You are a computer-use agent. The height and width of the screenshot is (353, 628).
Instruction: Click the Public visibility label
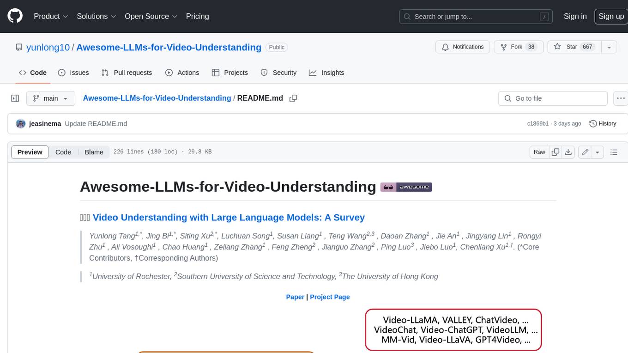(x=277, y=47)
